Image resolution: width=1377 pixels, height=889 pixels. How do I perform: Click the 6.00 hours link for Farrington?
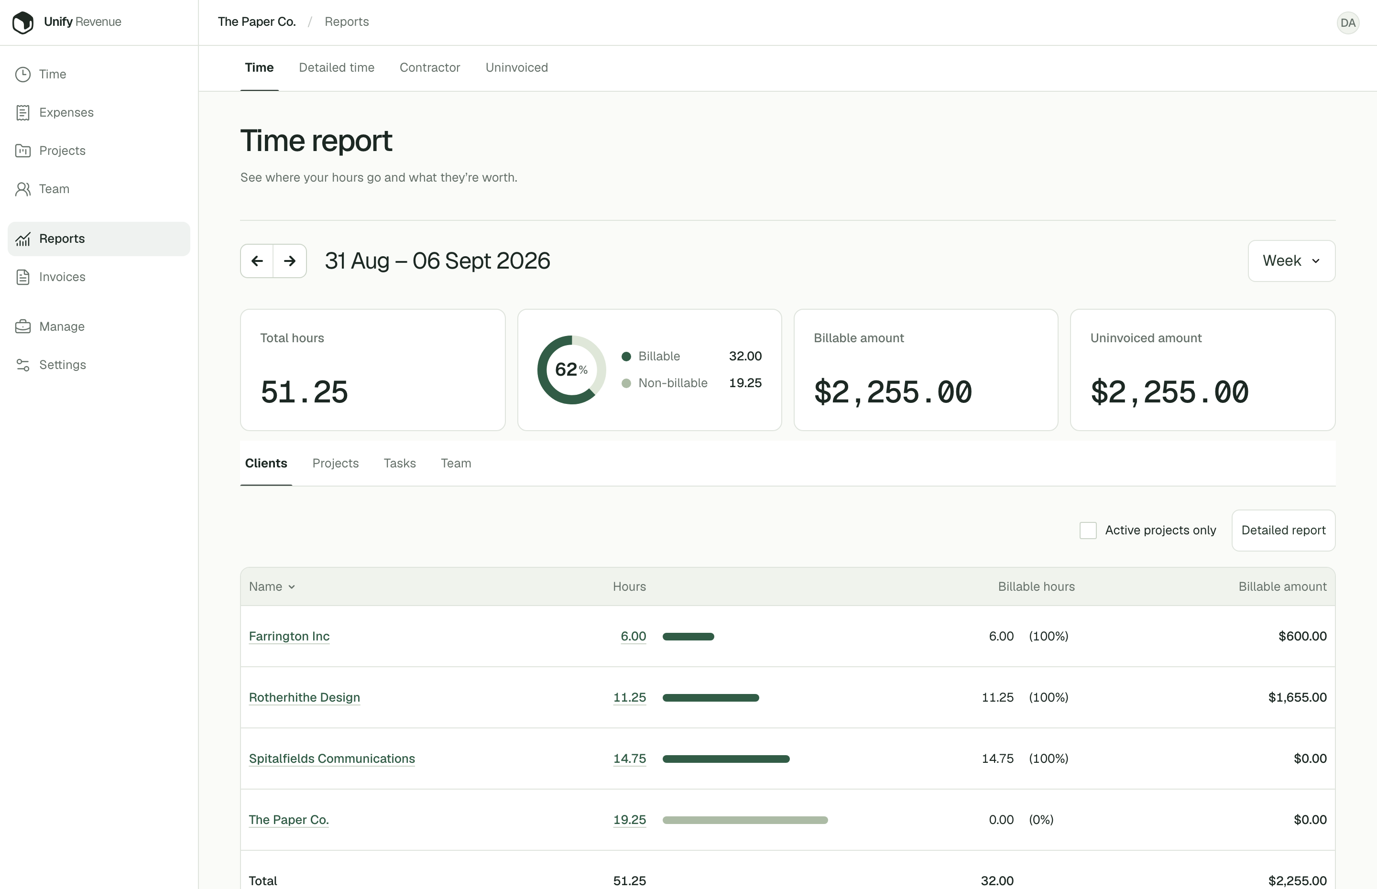(634, 636)
